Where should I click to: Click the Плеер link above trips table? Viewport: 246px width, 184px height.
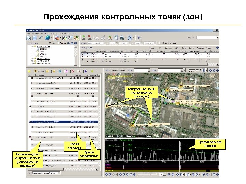208,48
